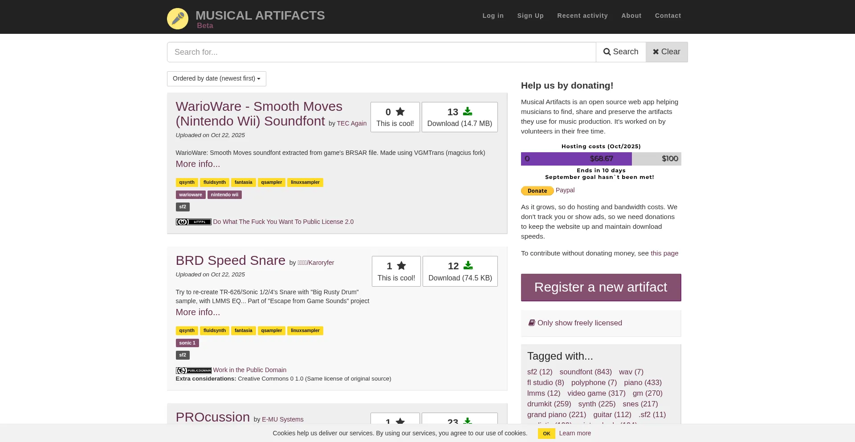Viewport: 855px width, 442px height.
Task: Clear the search with the X button
Action: [666, 52]
